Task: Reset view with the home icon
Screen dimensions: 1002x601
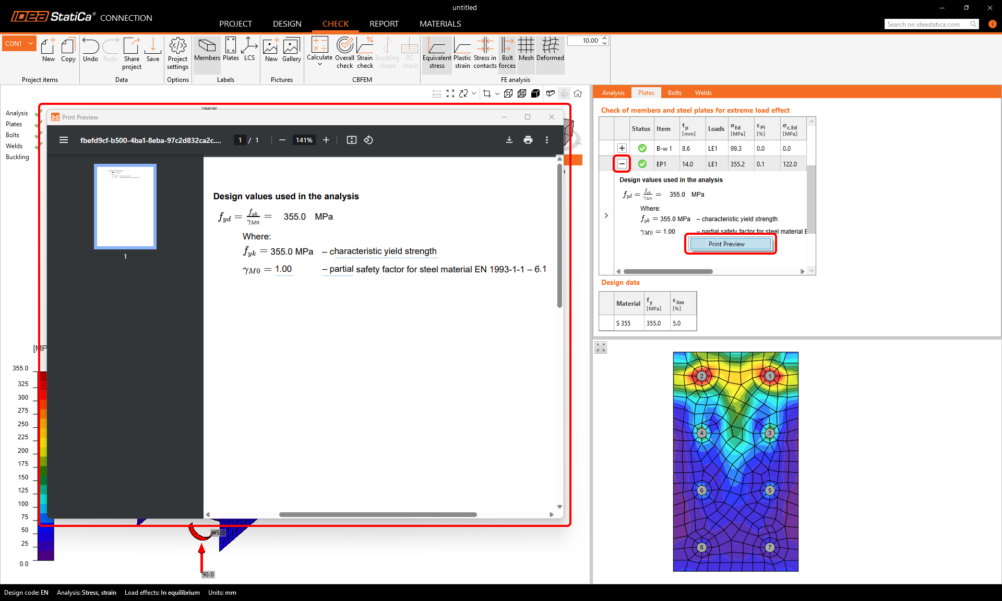Action: click(578, 93)
